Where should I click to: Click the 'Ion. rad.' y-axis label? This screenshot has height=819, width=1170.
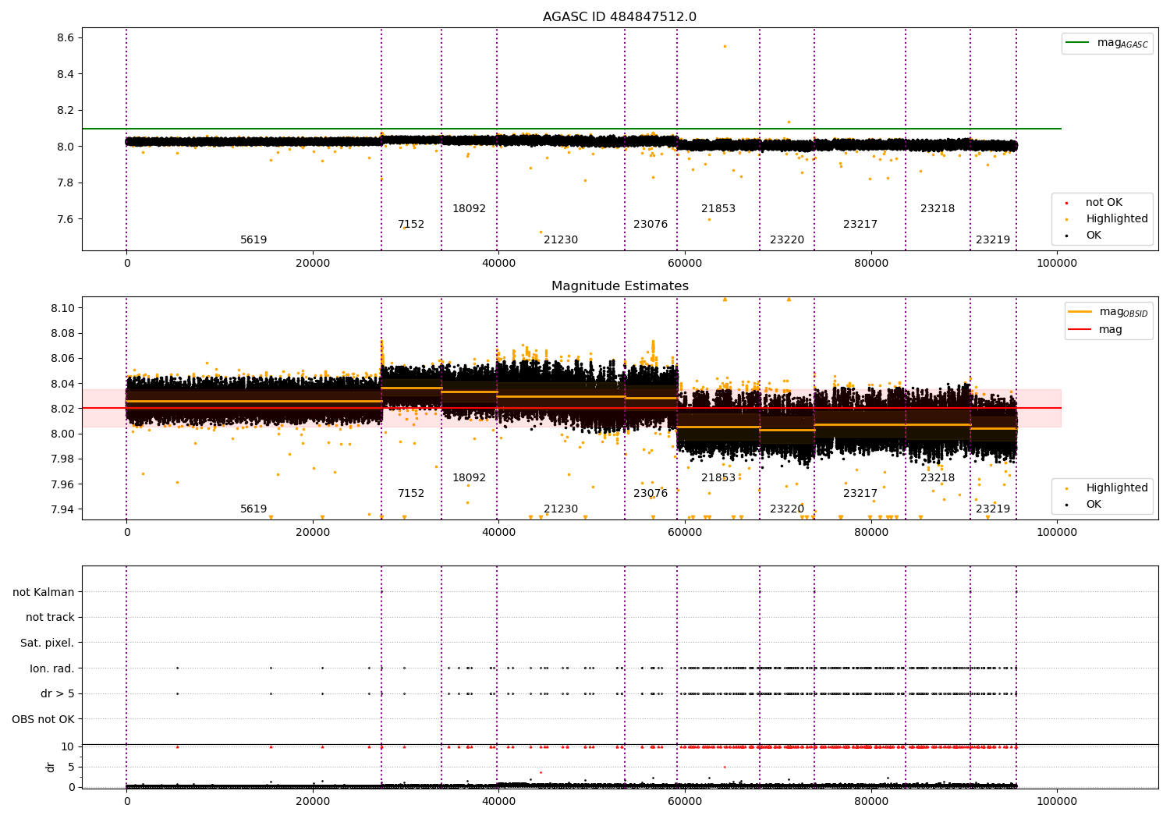coord(52,669)
